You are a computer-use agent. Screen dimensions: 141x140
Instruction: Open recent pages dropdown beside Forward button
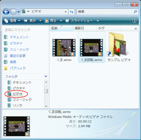(x=18, y=12)
